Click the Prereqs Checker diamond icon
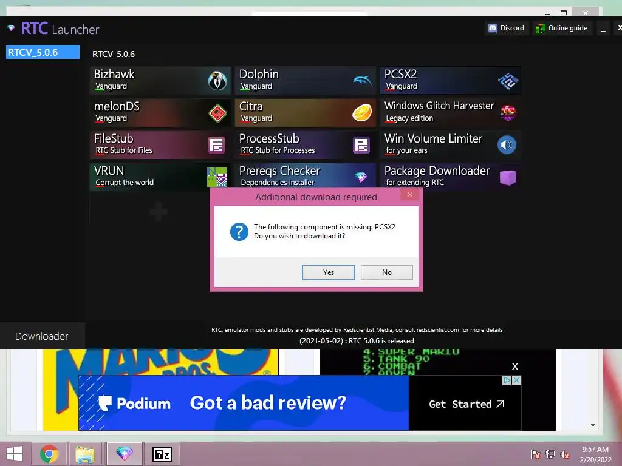Screen dimensions: 622x466 (x=361, y=177)
